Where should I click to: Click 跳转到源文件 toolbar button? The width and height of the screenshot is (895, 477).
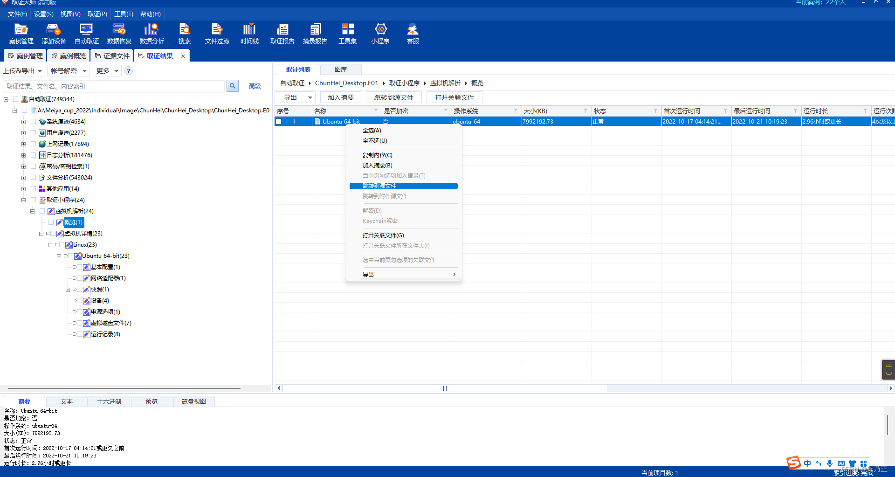[x=394, y=97]
